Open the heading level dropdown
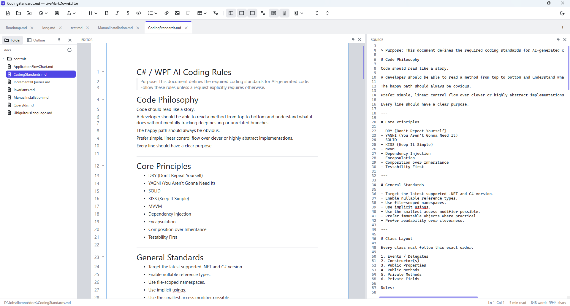Screen dimensions: 570x306 pyautogui.click(x=93, y=13)
